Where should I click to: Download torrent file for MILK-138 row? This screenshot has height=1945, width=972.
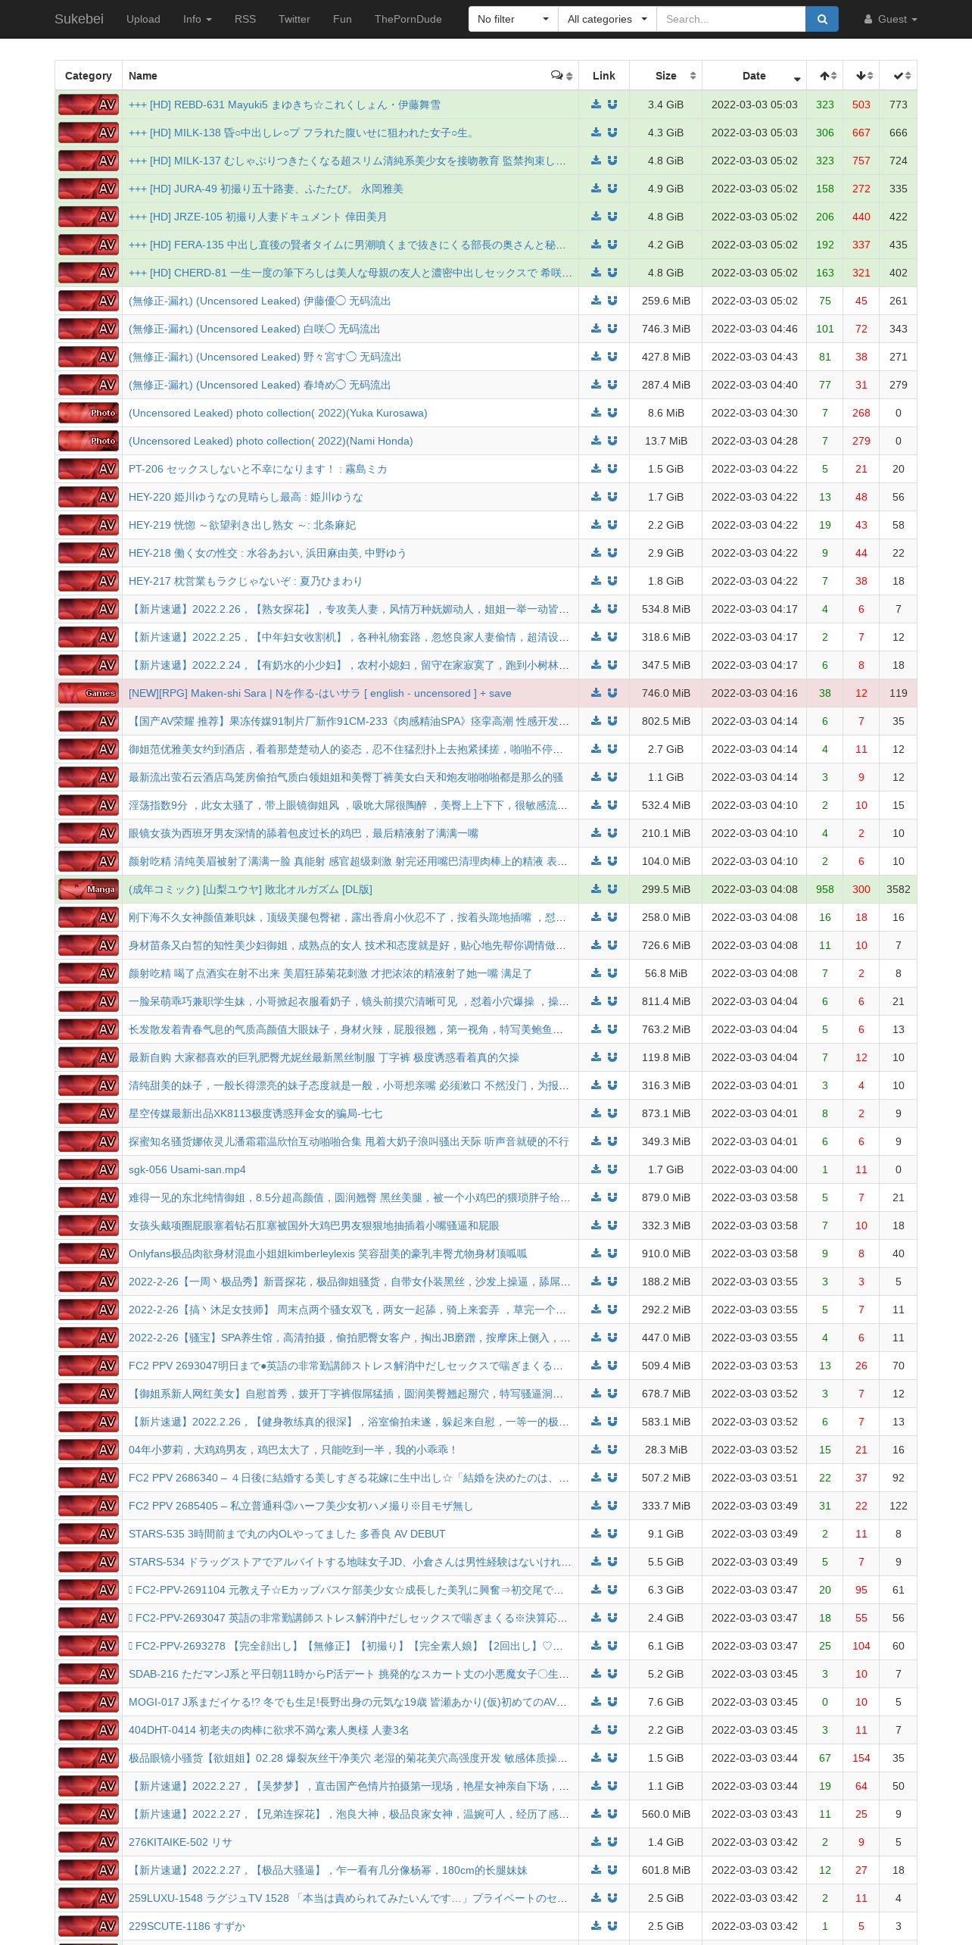point(597,133)
